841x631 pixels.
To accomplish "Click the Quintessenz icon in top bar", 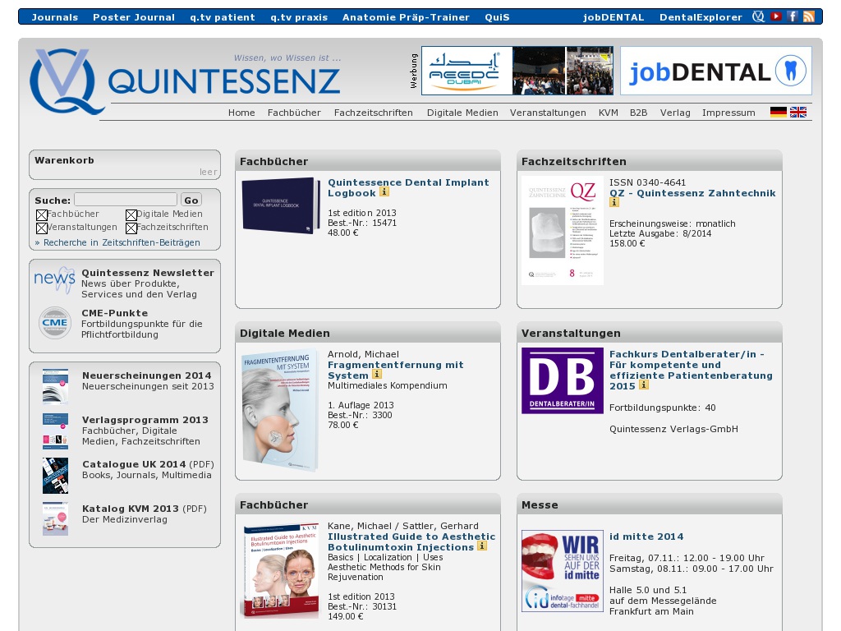I will [x=758, y=16].
